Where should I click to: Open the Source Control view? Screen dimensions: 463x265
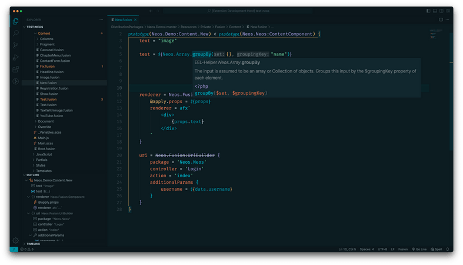coord(15,45)
